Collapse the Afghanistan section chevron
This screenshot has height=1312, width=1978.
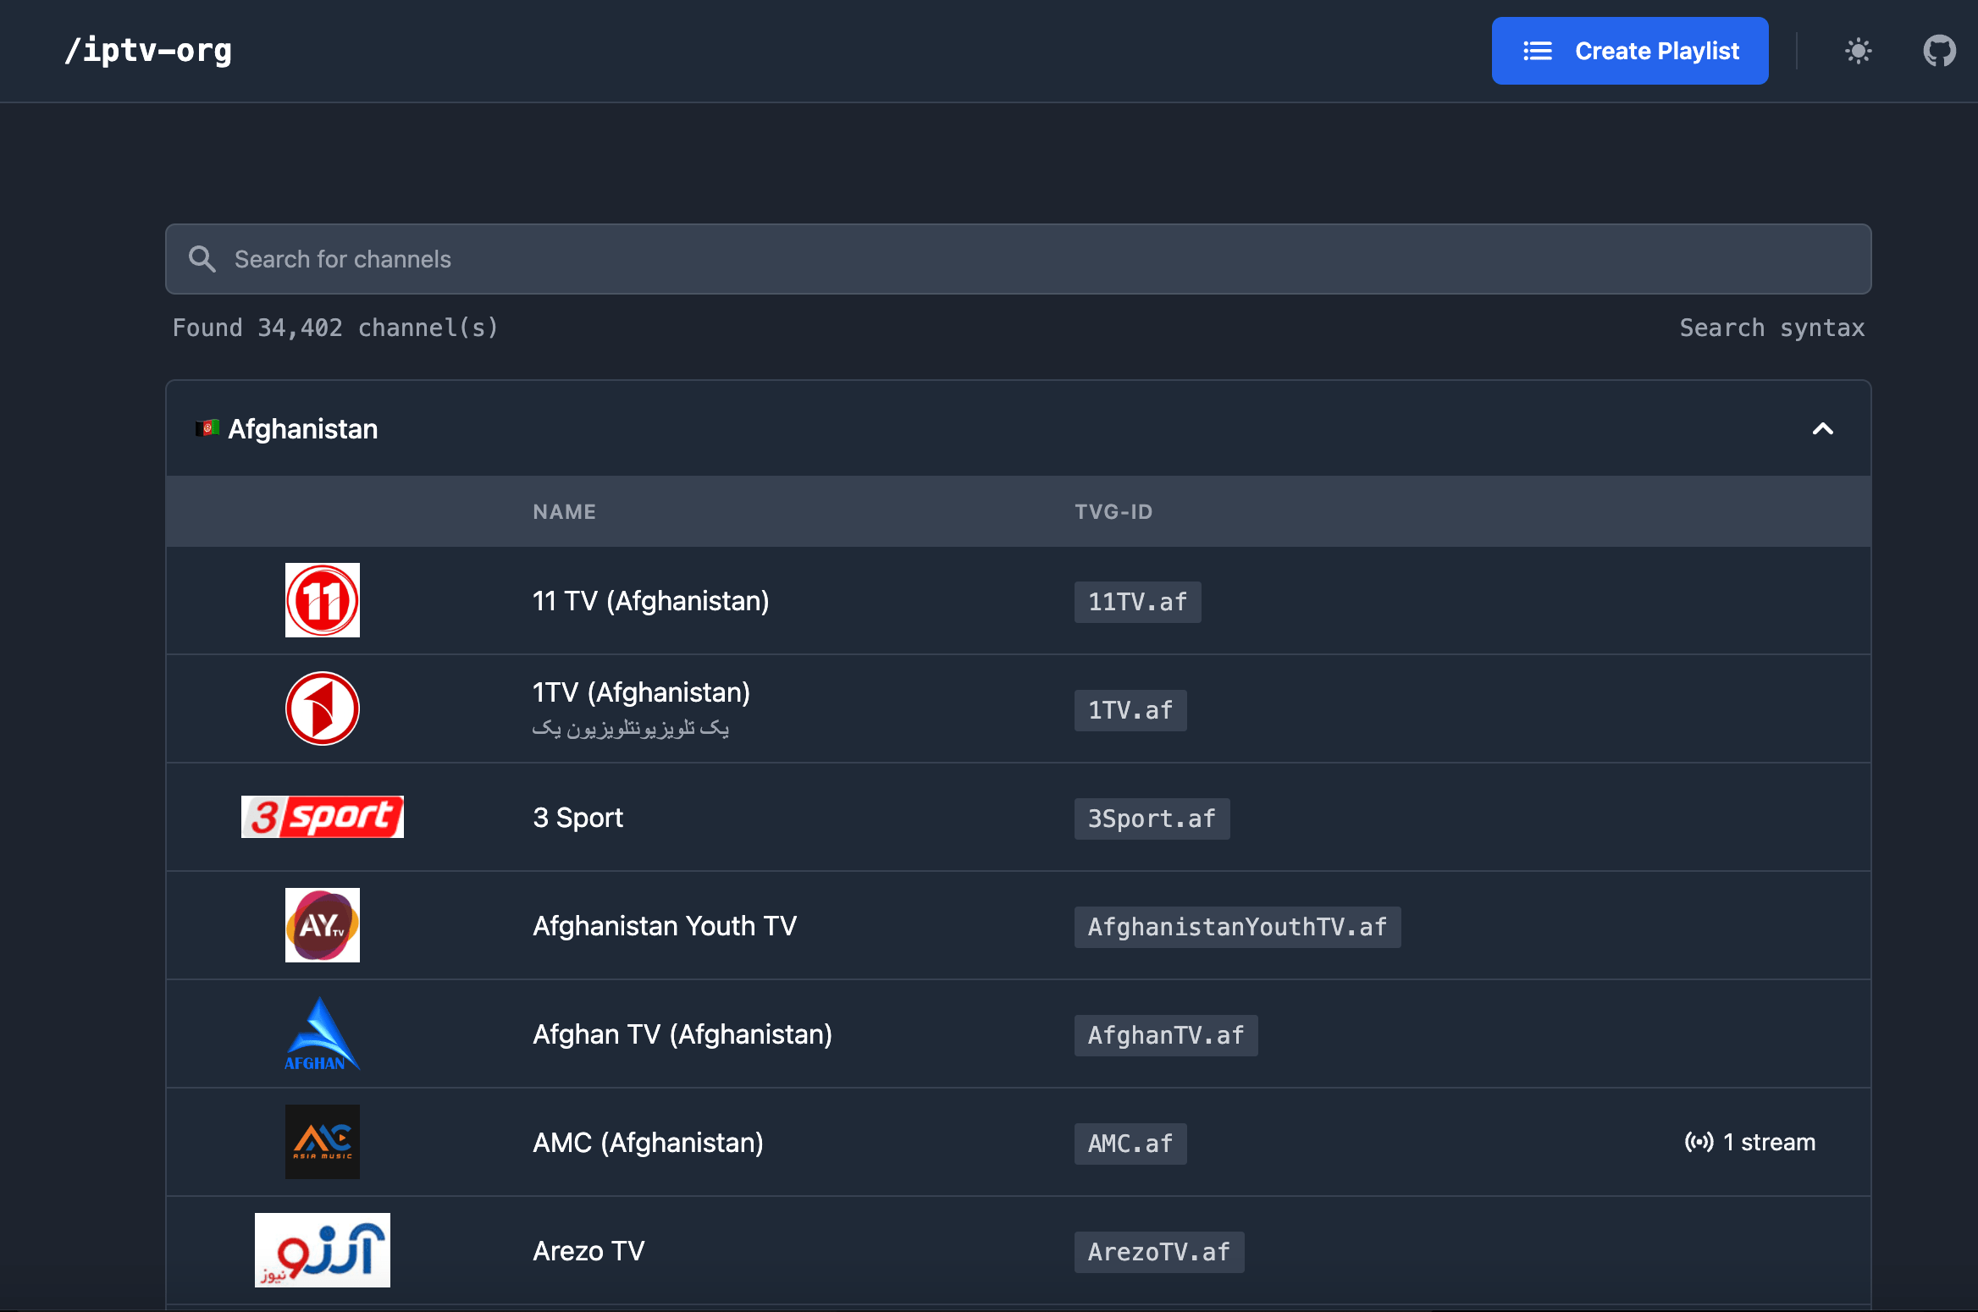pos(1822,429)
